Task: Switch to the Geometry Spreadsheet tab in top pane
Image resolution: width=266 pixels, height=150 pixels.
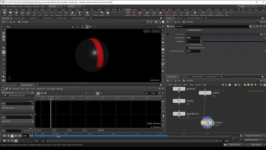Action: point(78,18)
